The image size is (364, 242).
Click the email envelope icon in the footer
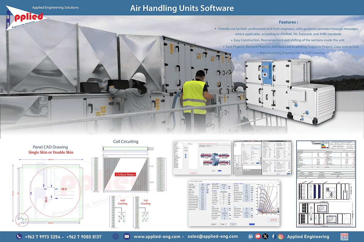coord(127,236)
